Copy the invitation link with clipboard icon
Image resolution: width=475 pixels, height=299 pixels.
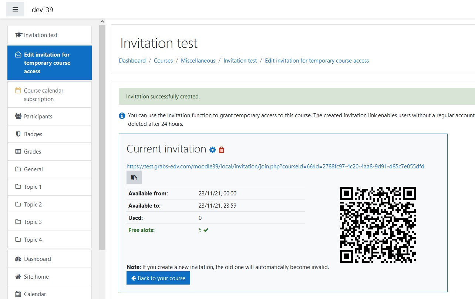(134, 177)
